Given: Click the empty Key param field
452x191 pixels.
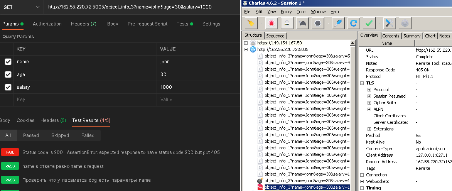Looking at the screenshot, I should [85, 100].
